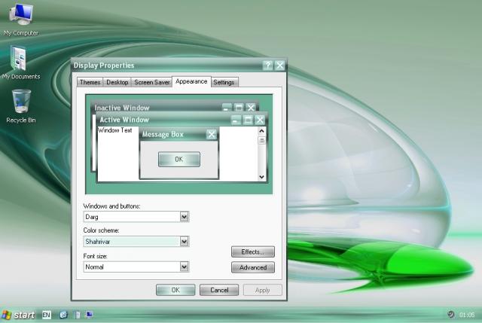Open the Start menu
This screenshot has width=482, height=323.
pos(18,315)
